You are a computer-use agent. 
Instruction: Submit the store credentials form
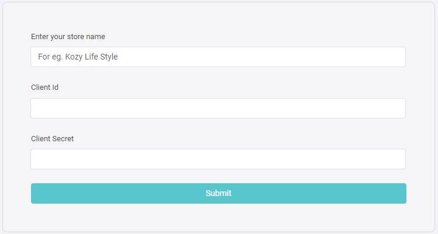218,193
